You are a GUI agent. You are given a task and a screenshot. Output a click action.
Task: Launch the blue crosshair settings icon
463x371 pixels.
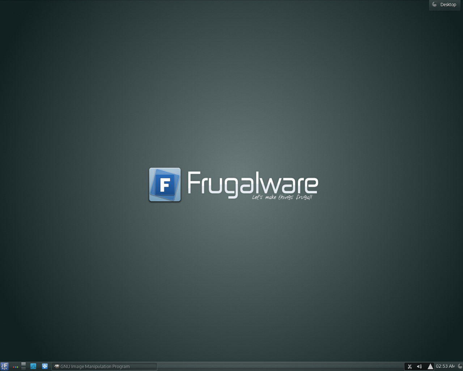pyautogui.click(x=45, y=366)
